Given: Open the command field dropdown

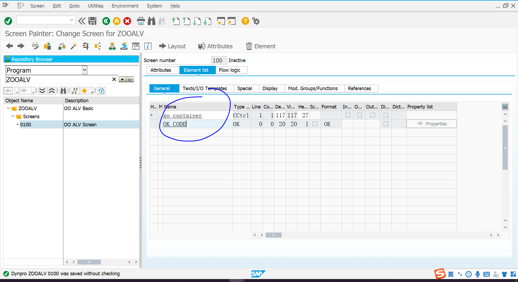Looking at the screenshot, I should coord(71,20).
